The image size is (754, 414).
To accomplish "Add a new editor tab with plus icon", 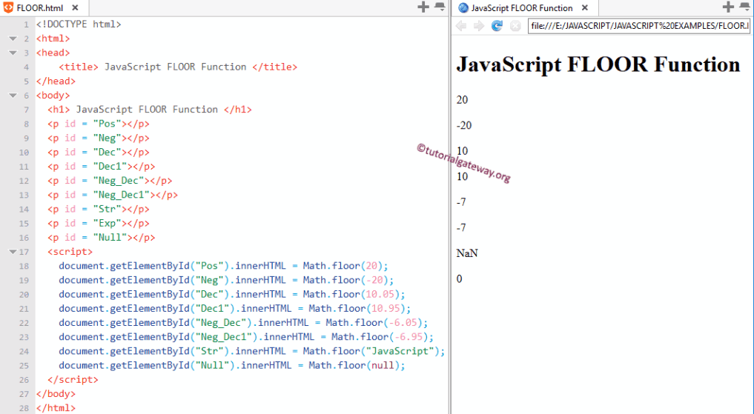I will [x=423, y=7].
